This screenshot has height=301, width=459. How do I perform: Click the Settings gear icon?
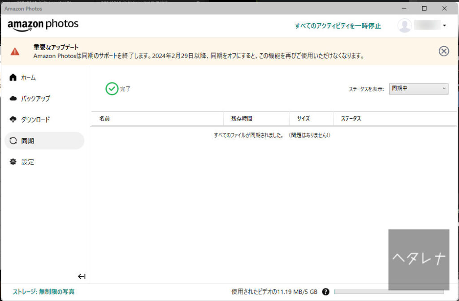tap(13, 162)
